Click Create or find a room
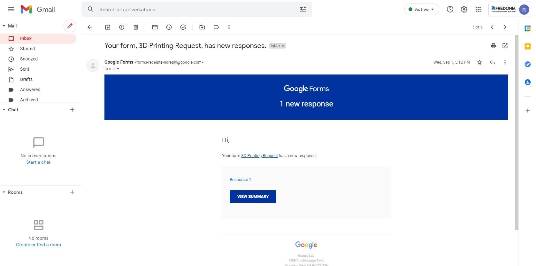The width and height of the screenshot is (536, 266). pos(38,245)
